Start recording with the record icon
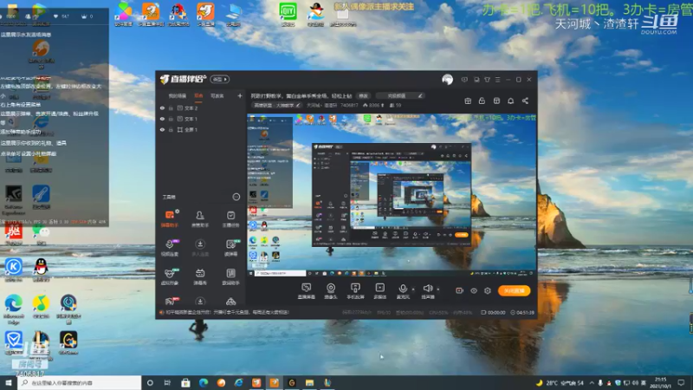Viewport: 693px width, 390px height. 459,290
